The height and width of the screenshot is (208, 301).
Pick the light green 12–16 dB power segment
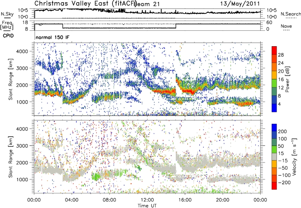pos(274,83)
